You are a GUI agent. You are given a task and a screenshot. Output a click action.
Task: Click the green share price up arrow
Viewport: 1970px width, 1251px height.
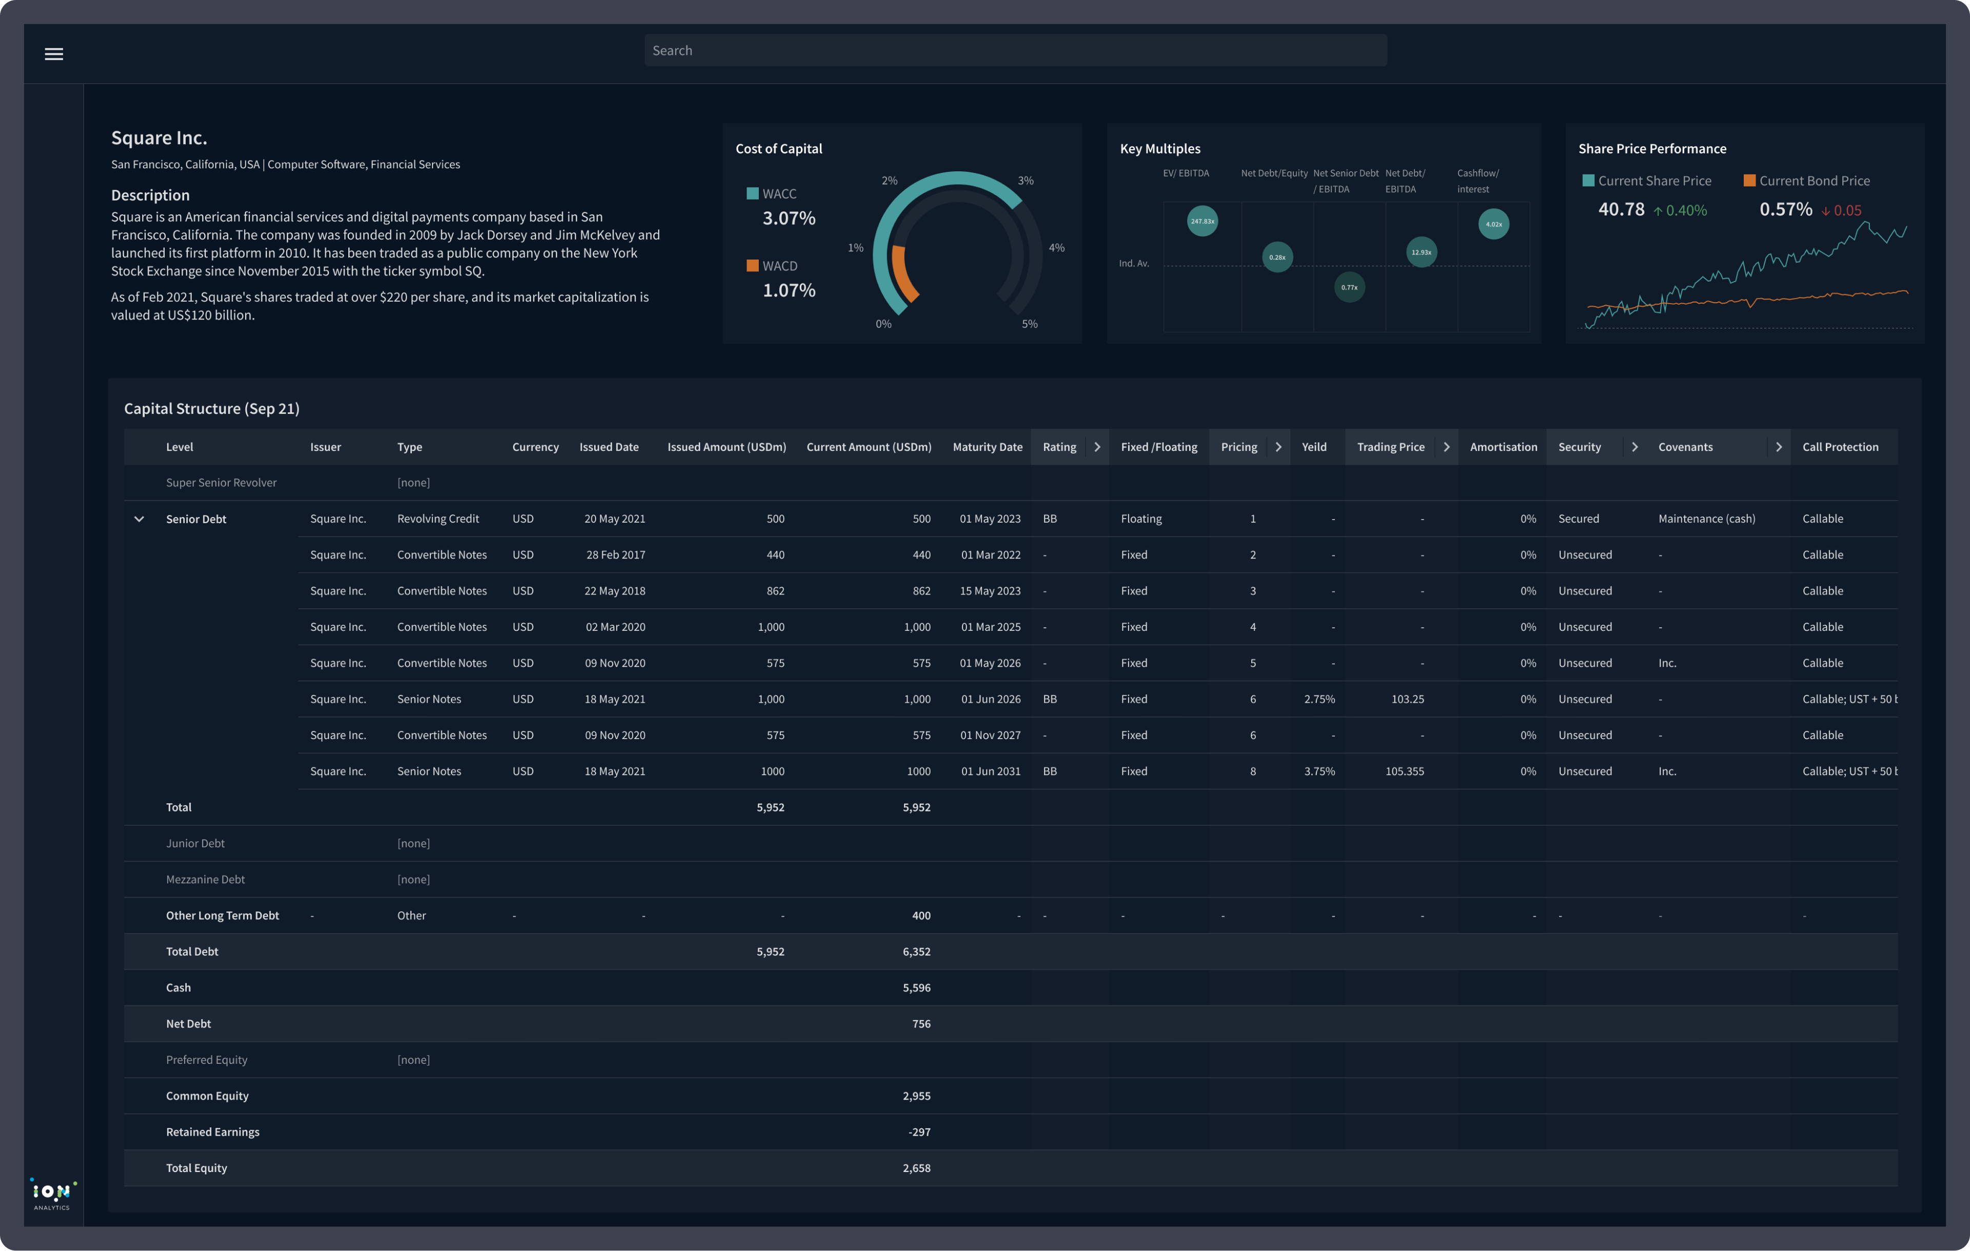(1658, 211)
